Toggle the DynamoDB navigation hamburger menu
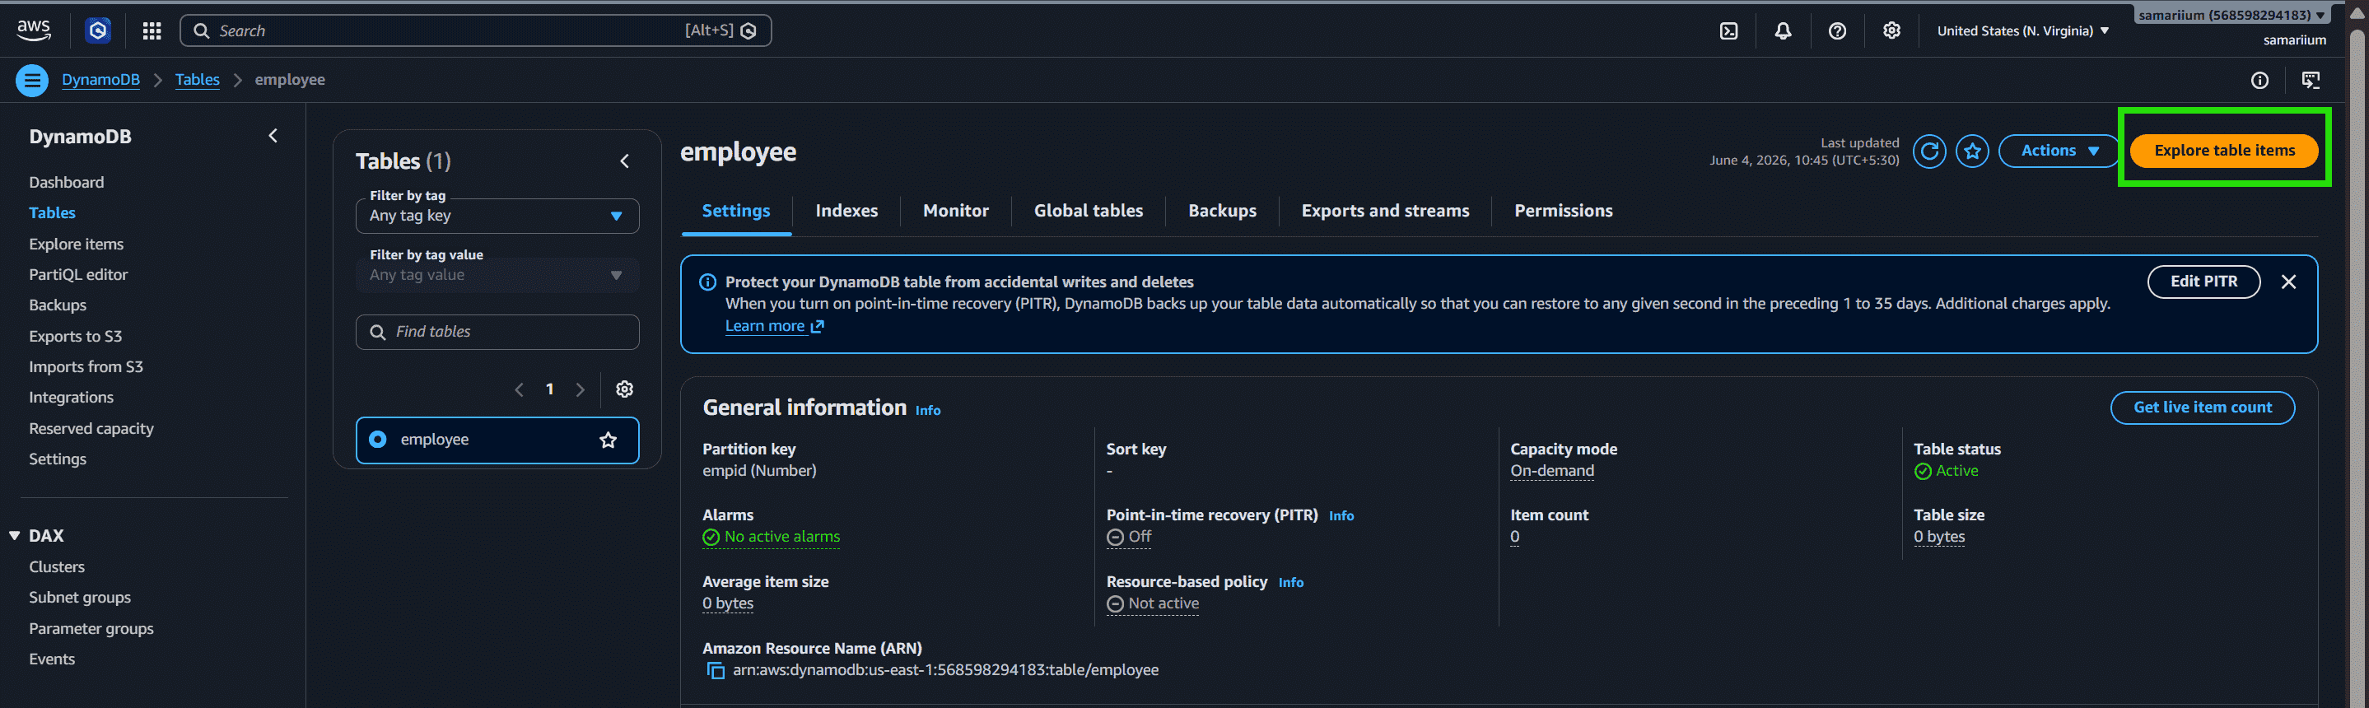Screen dimensions: 2369x708 coord(32,80)
